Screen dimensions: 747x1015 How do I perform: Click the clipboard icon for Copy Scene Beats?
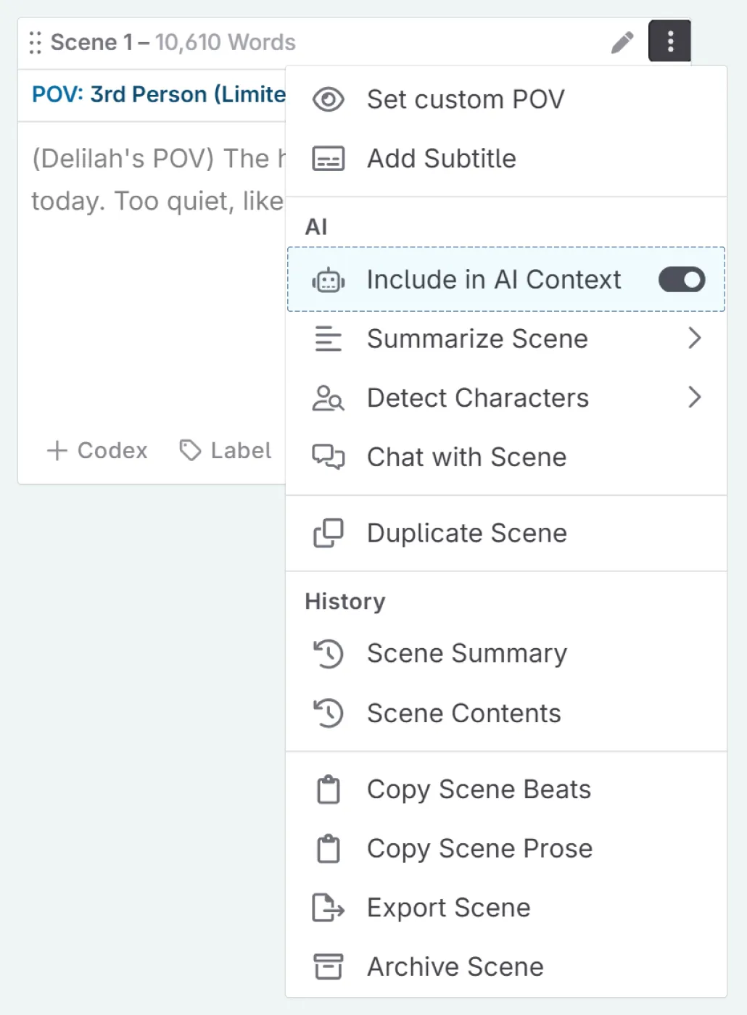[328, 790]
